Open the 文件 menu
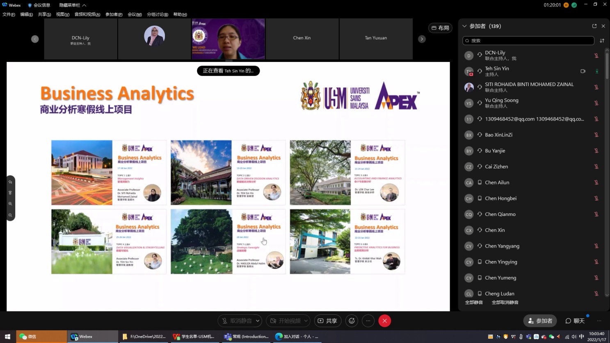 (9, 14)
